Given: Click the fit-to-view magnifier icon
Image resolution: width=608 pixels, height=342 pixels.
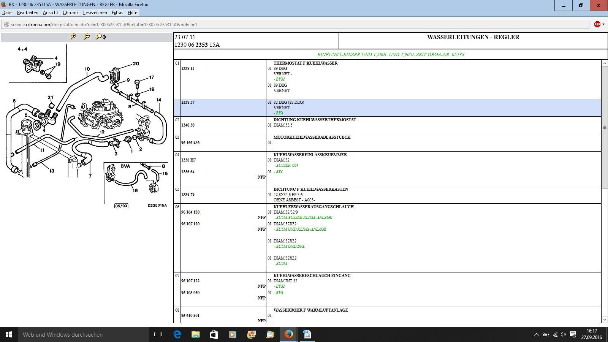Looking at the screenshot, I should (x=101, y=36).
